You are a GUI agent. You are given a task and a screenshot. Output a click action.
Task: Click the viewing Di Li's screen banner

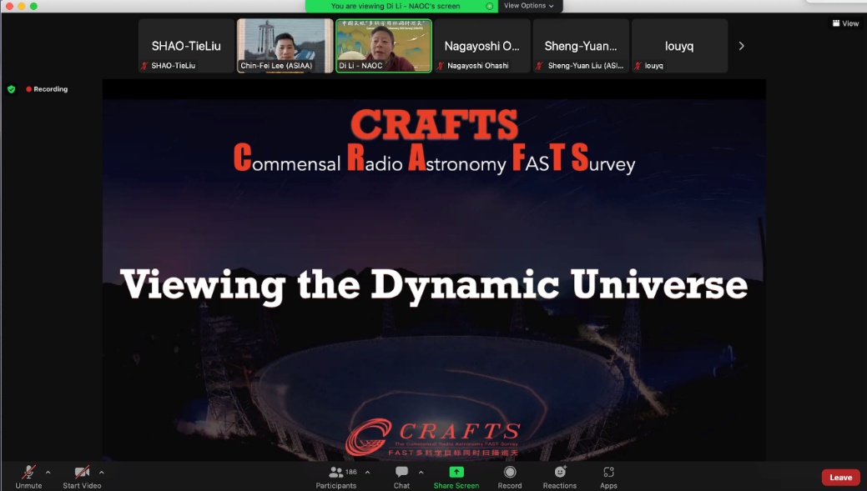[x=401, y=6]
